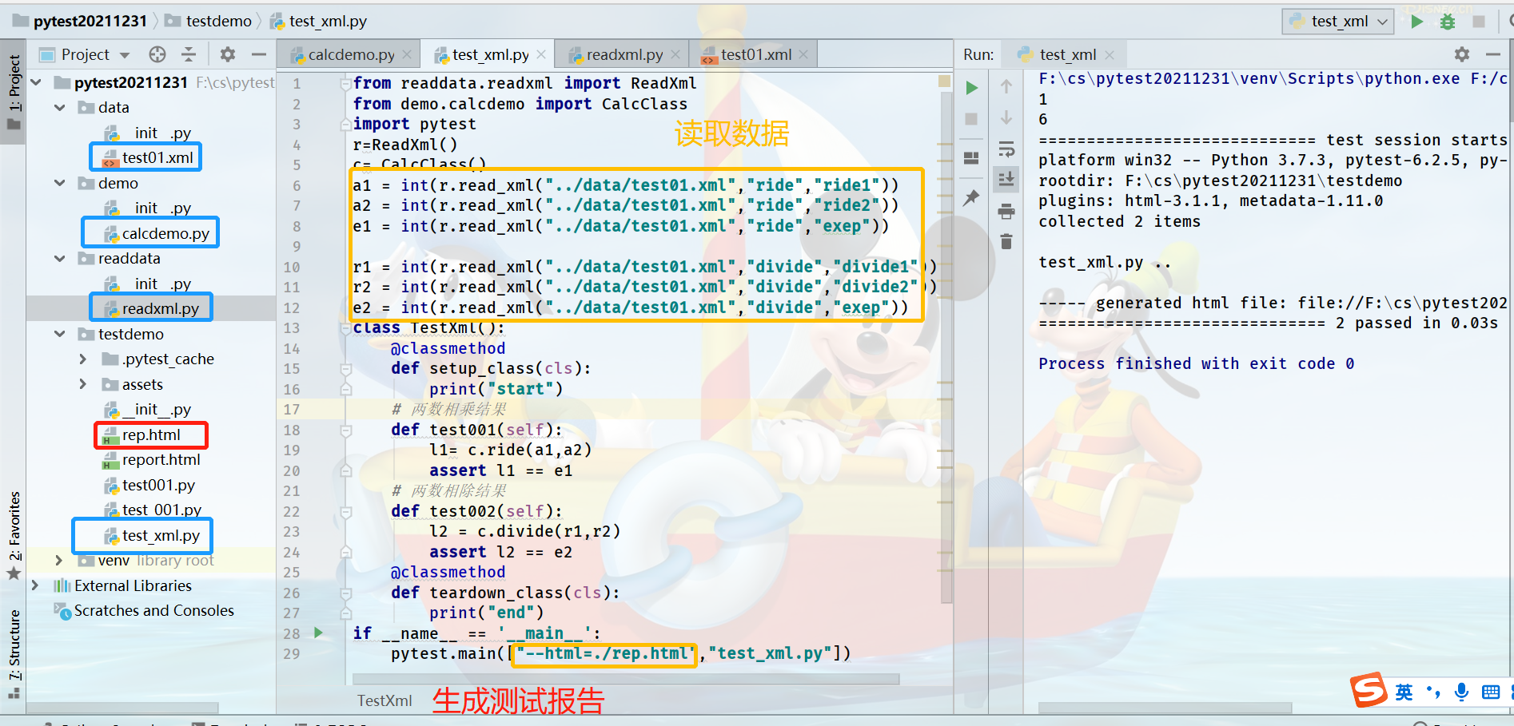Open the Structure tool window side tab
The height and width of the screenshot is (726, 1514).
[x=14, y=653]
